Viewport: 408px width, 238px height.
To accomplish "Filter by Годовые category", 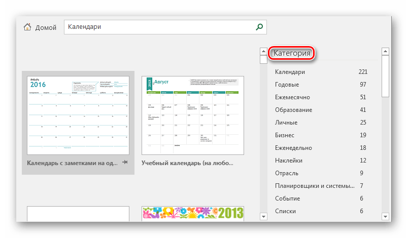I will coord(287,85).
